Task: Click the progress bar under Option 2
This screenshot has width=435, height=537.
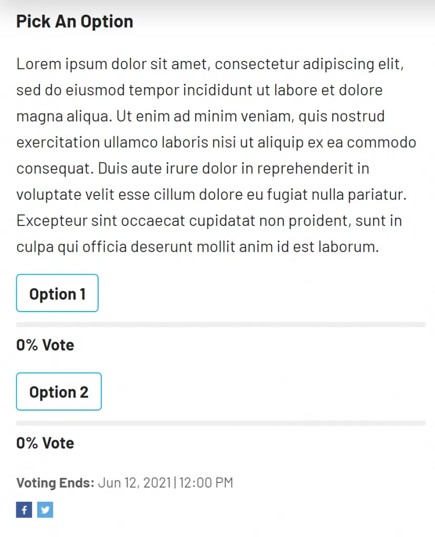Action: coord(220,423)
